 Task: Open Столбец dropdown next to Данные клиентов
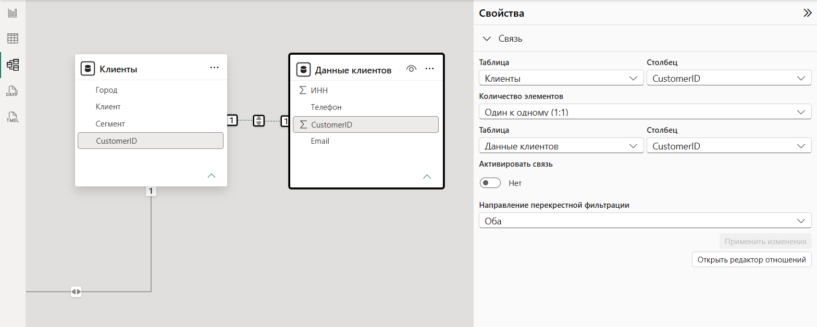pyautogui.click(x=729, y=146)
